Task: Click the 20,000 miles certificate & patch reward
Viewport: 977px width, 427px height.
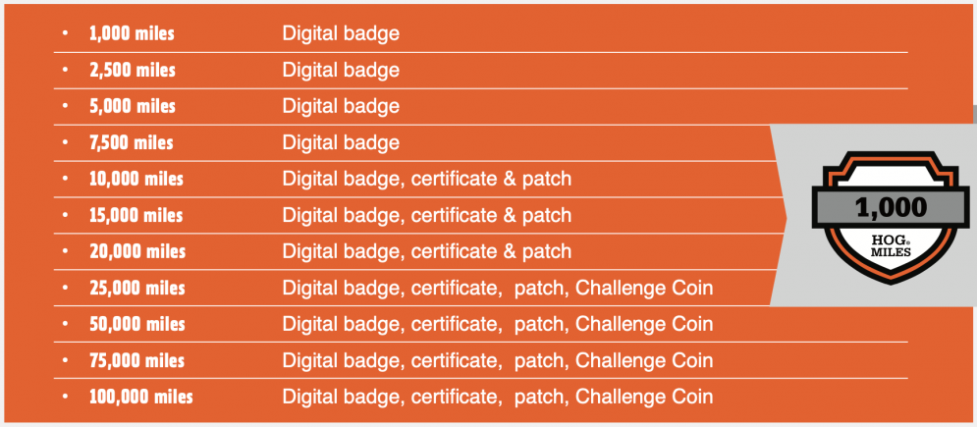Action: (492, 251)
